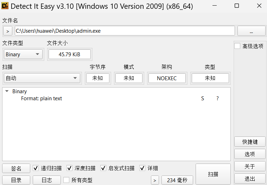Click the 目录 button

(x=16, y=180)
